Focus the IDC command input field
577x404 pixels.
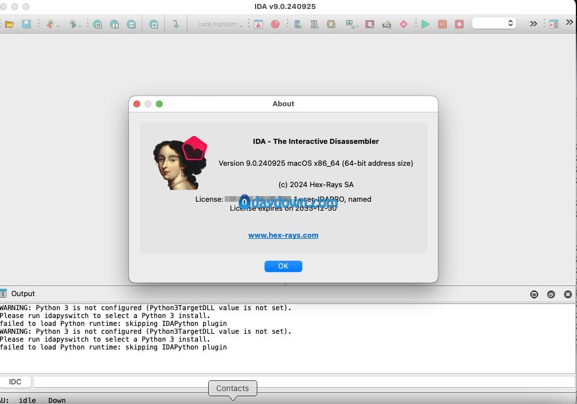point(305,382)
